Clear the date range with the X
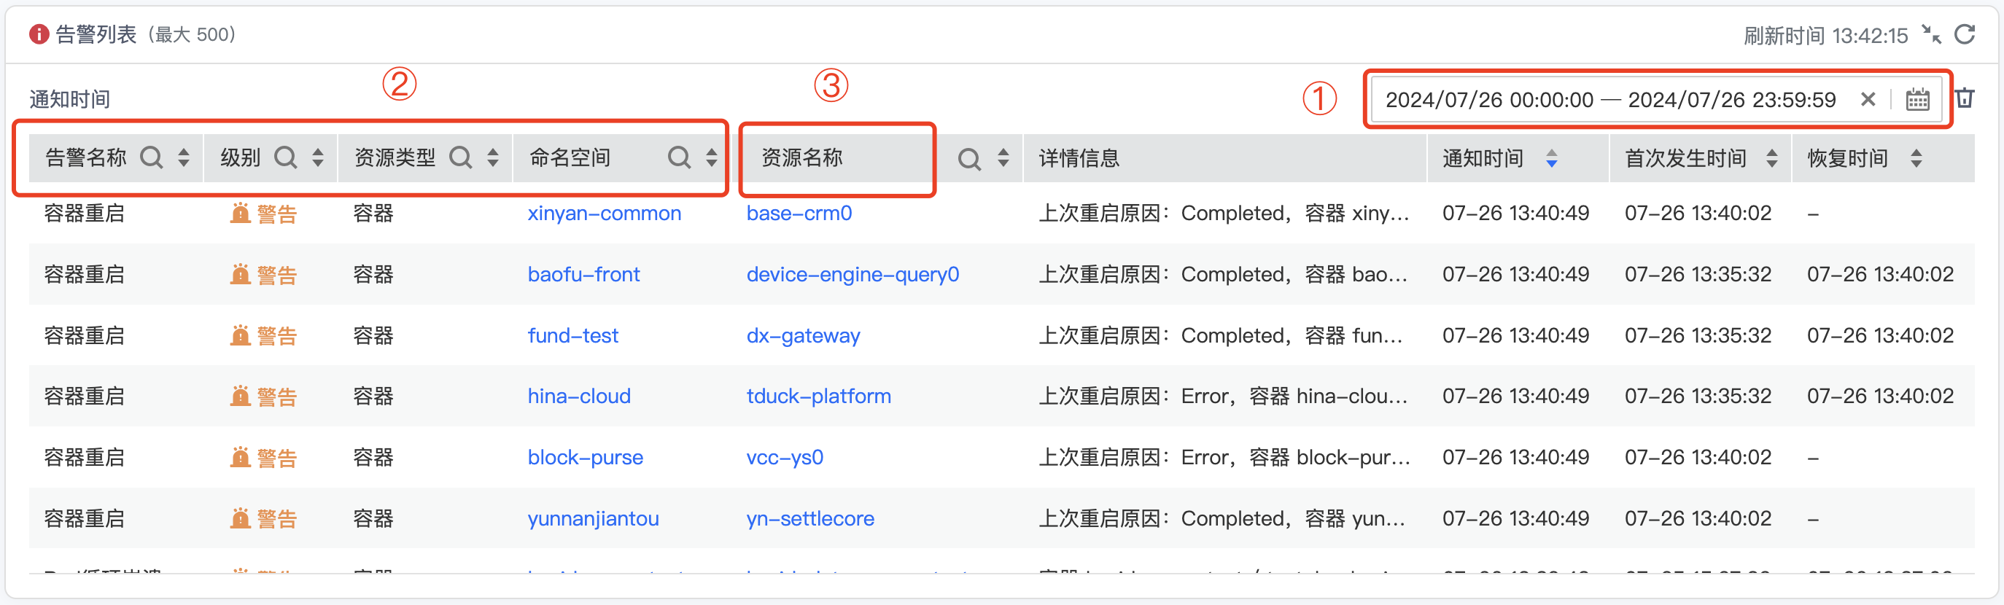The image size is (2004, 605). pyautogui.click(x=1868, y=100)
